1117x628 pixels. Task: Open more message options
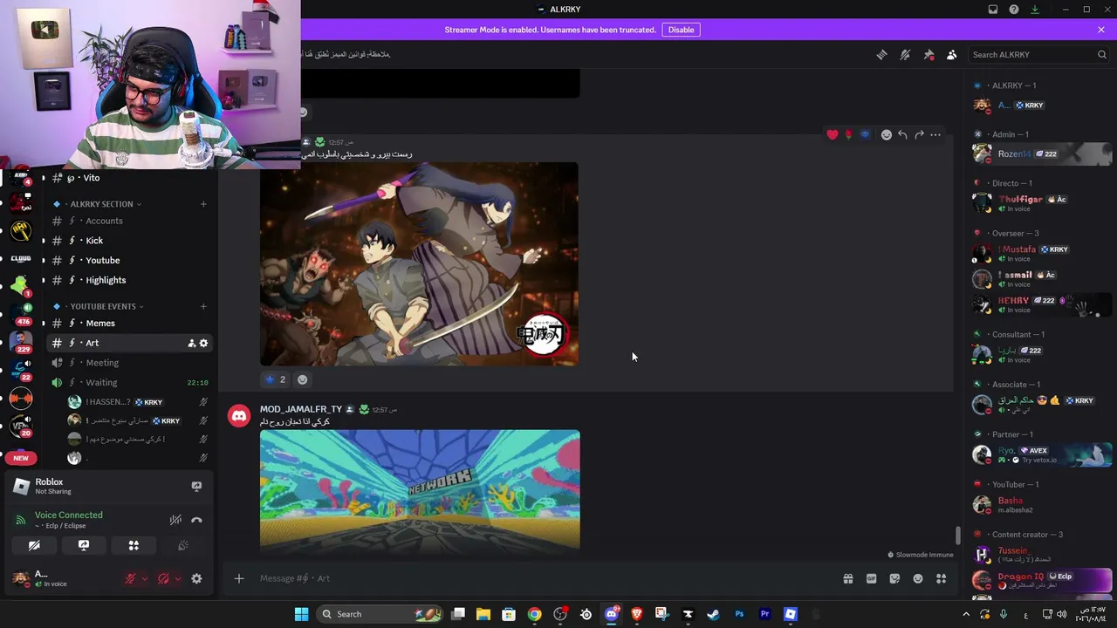tap(935, 135)
